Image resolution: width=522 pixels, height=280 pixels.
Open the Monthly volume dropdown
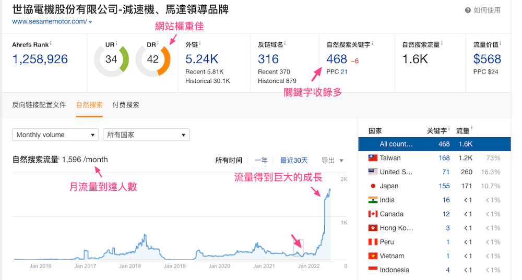pos(56,135)
